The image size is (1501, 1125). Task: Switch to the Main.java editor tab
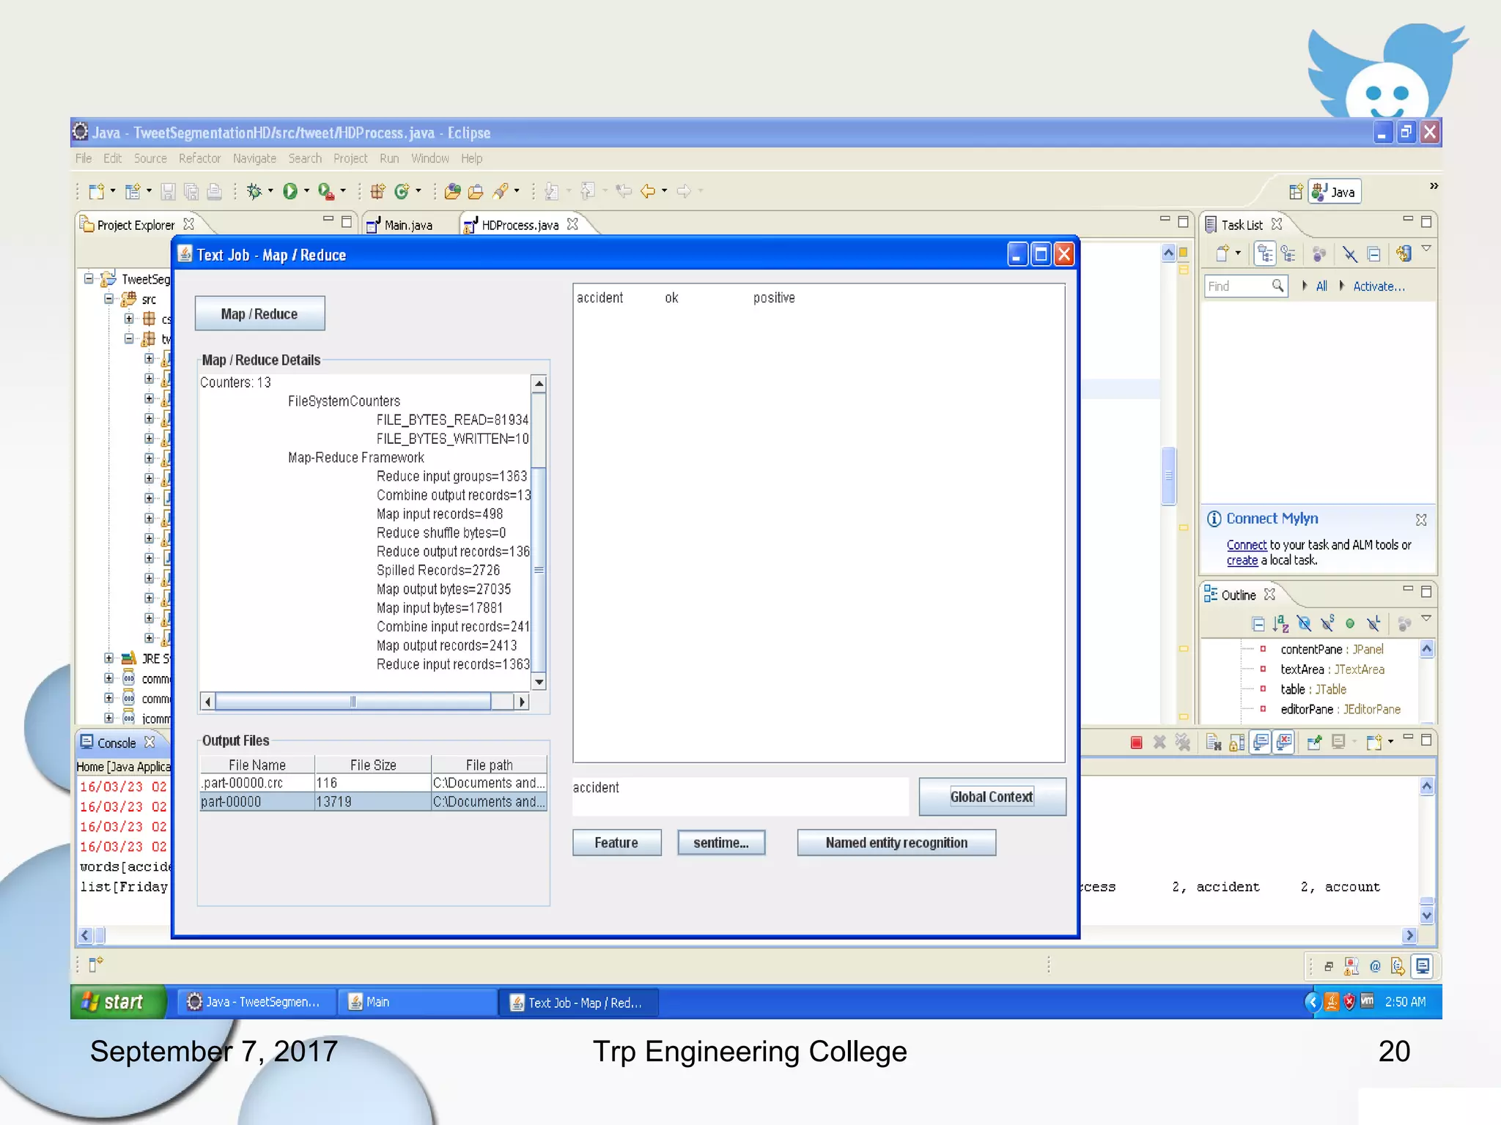coord(407,225)
